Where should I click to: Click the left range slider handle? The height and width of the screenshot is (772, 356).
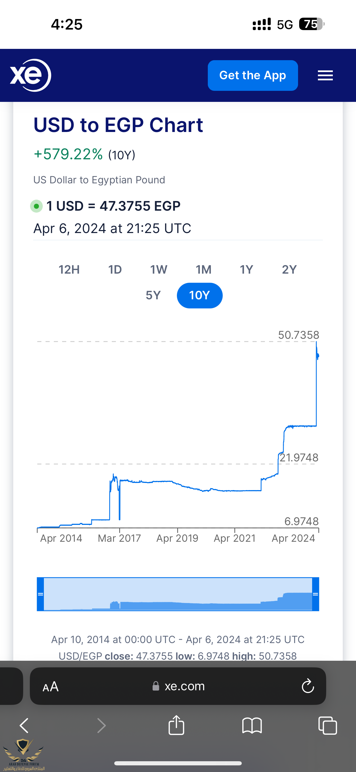pyautogui.click(x=41, y=594)
